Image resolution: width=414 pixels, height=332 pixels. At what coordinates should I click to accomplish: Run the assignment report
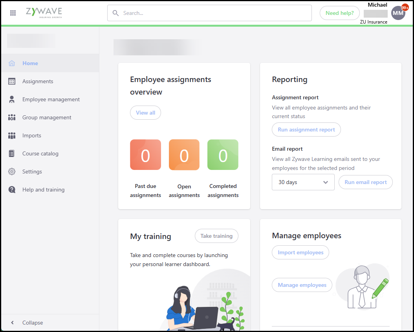[x=306, y=130]
